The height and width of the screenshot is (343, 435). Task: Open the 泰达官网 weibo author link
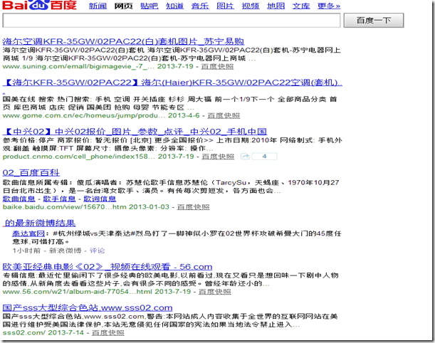click(28, 233)
